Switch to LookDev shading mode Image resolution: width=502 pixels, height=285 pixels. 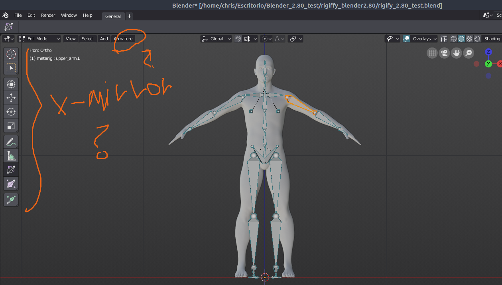tap(469, 39)
